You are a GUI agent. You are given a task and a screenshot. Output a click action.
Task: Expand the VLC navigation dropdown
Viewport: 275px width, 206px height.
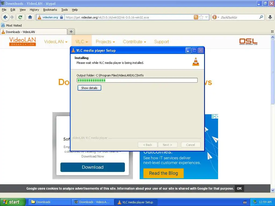[x=82, y=42]
